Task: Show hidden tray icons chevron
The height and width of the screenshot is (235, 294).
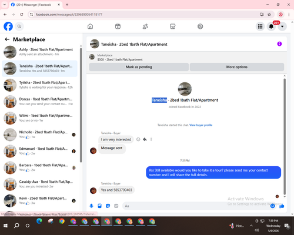Action: [x=251, y=226]
